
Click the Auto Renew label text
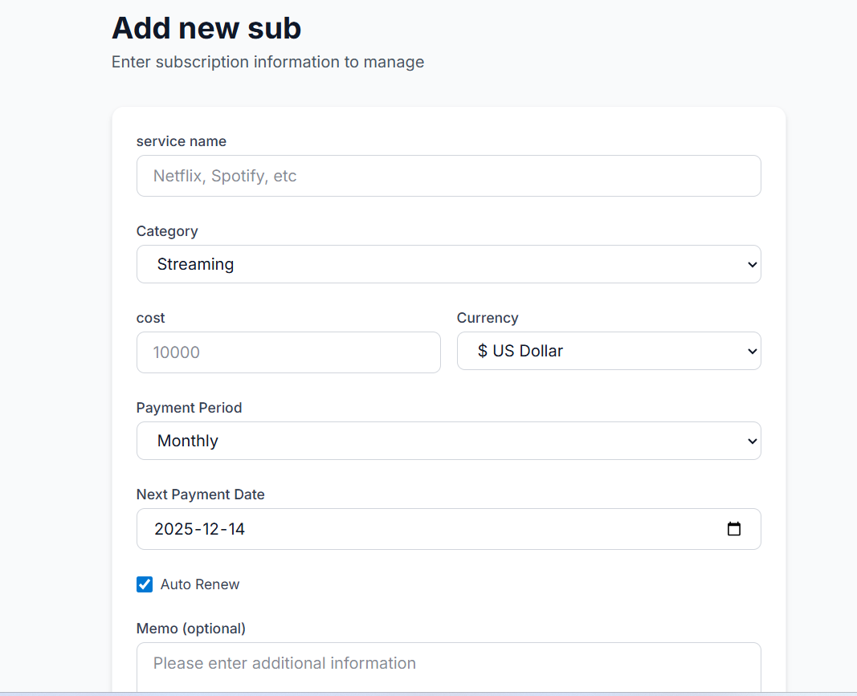tap(199, 584)
